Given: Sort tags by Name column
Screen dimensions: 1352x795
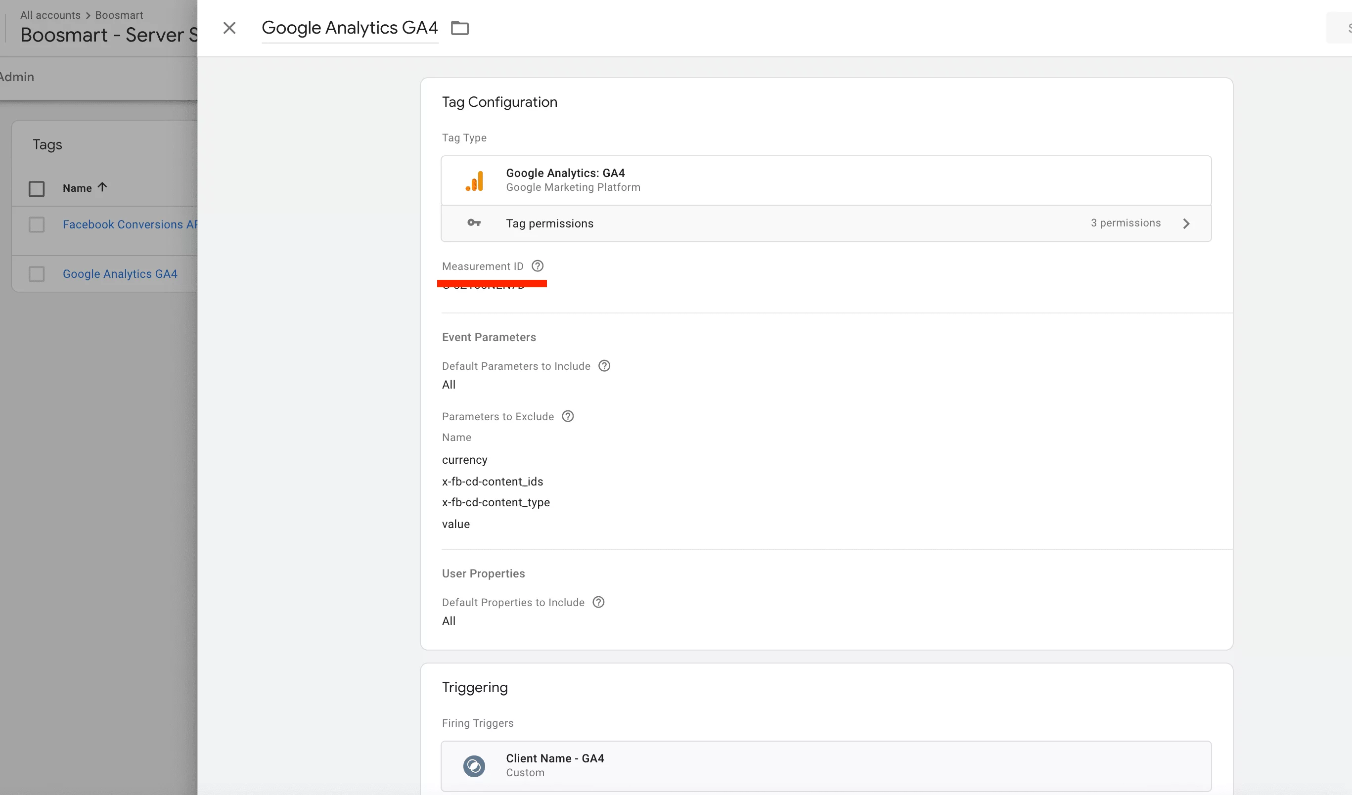Looking at the screenshot, I should click(85, 188).
